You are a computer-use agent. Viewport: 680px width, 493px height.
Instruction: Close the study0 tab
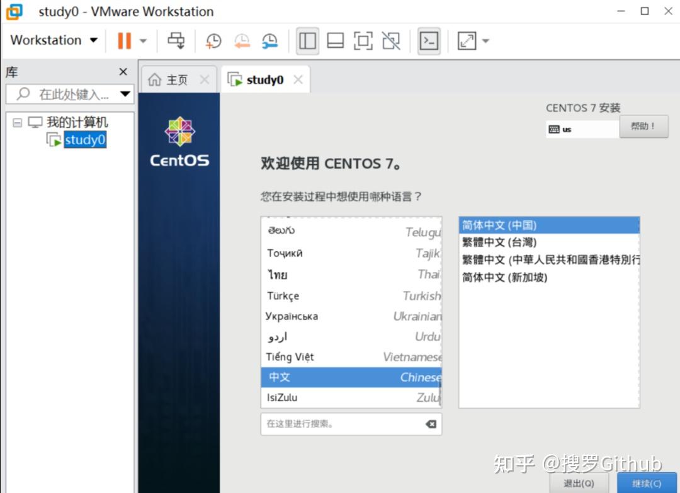click(298, 80)
